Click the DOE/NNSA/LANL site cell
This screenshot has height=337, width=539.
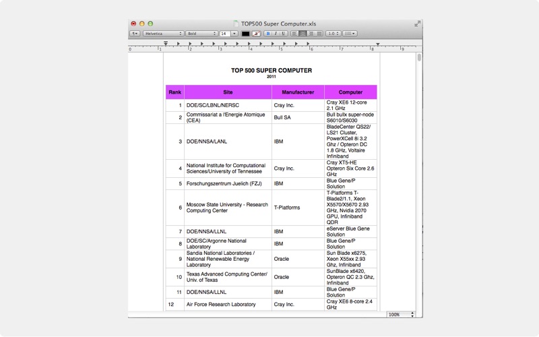pyautogui.click(x=228, y=142)
